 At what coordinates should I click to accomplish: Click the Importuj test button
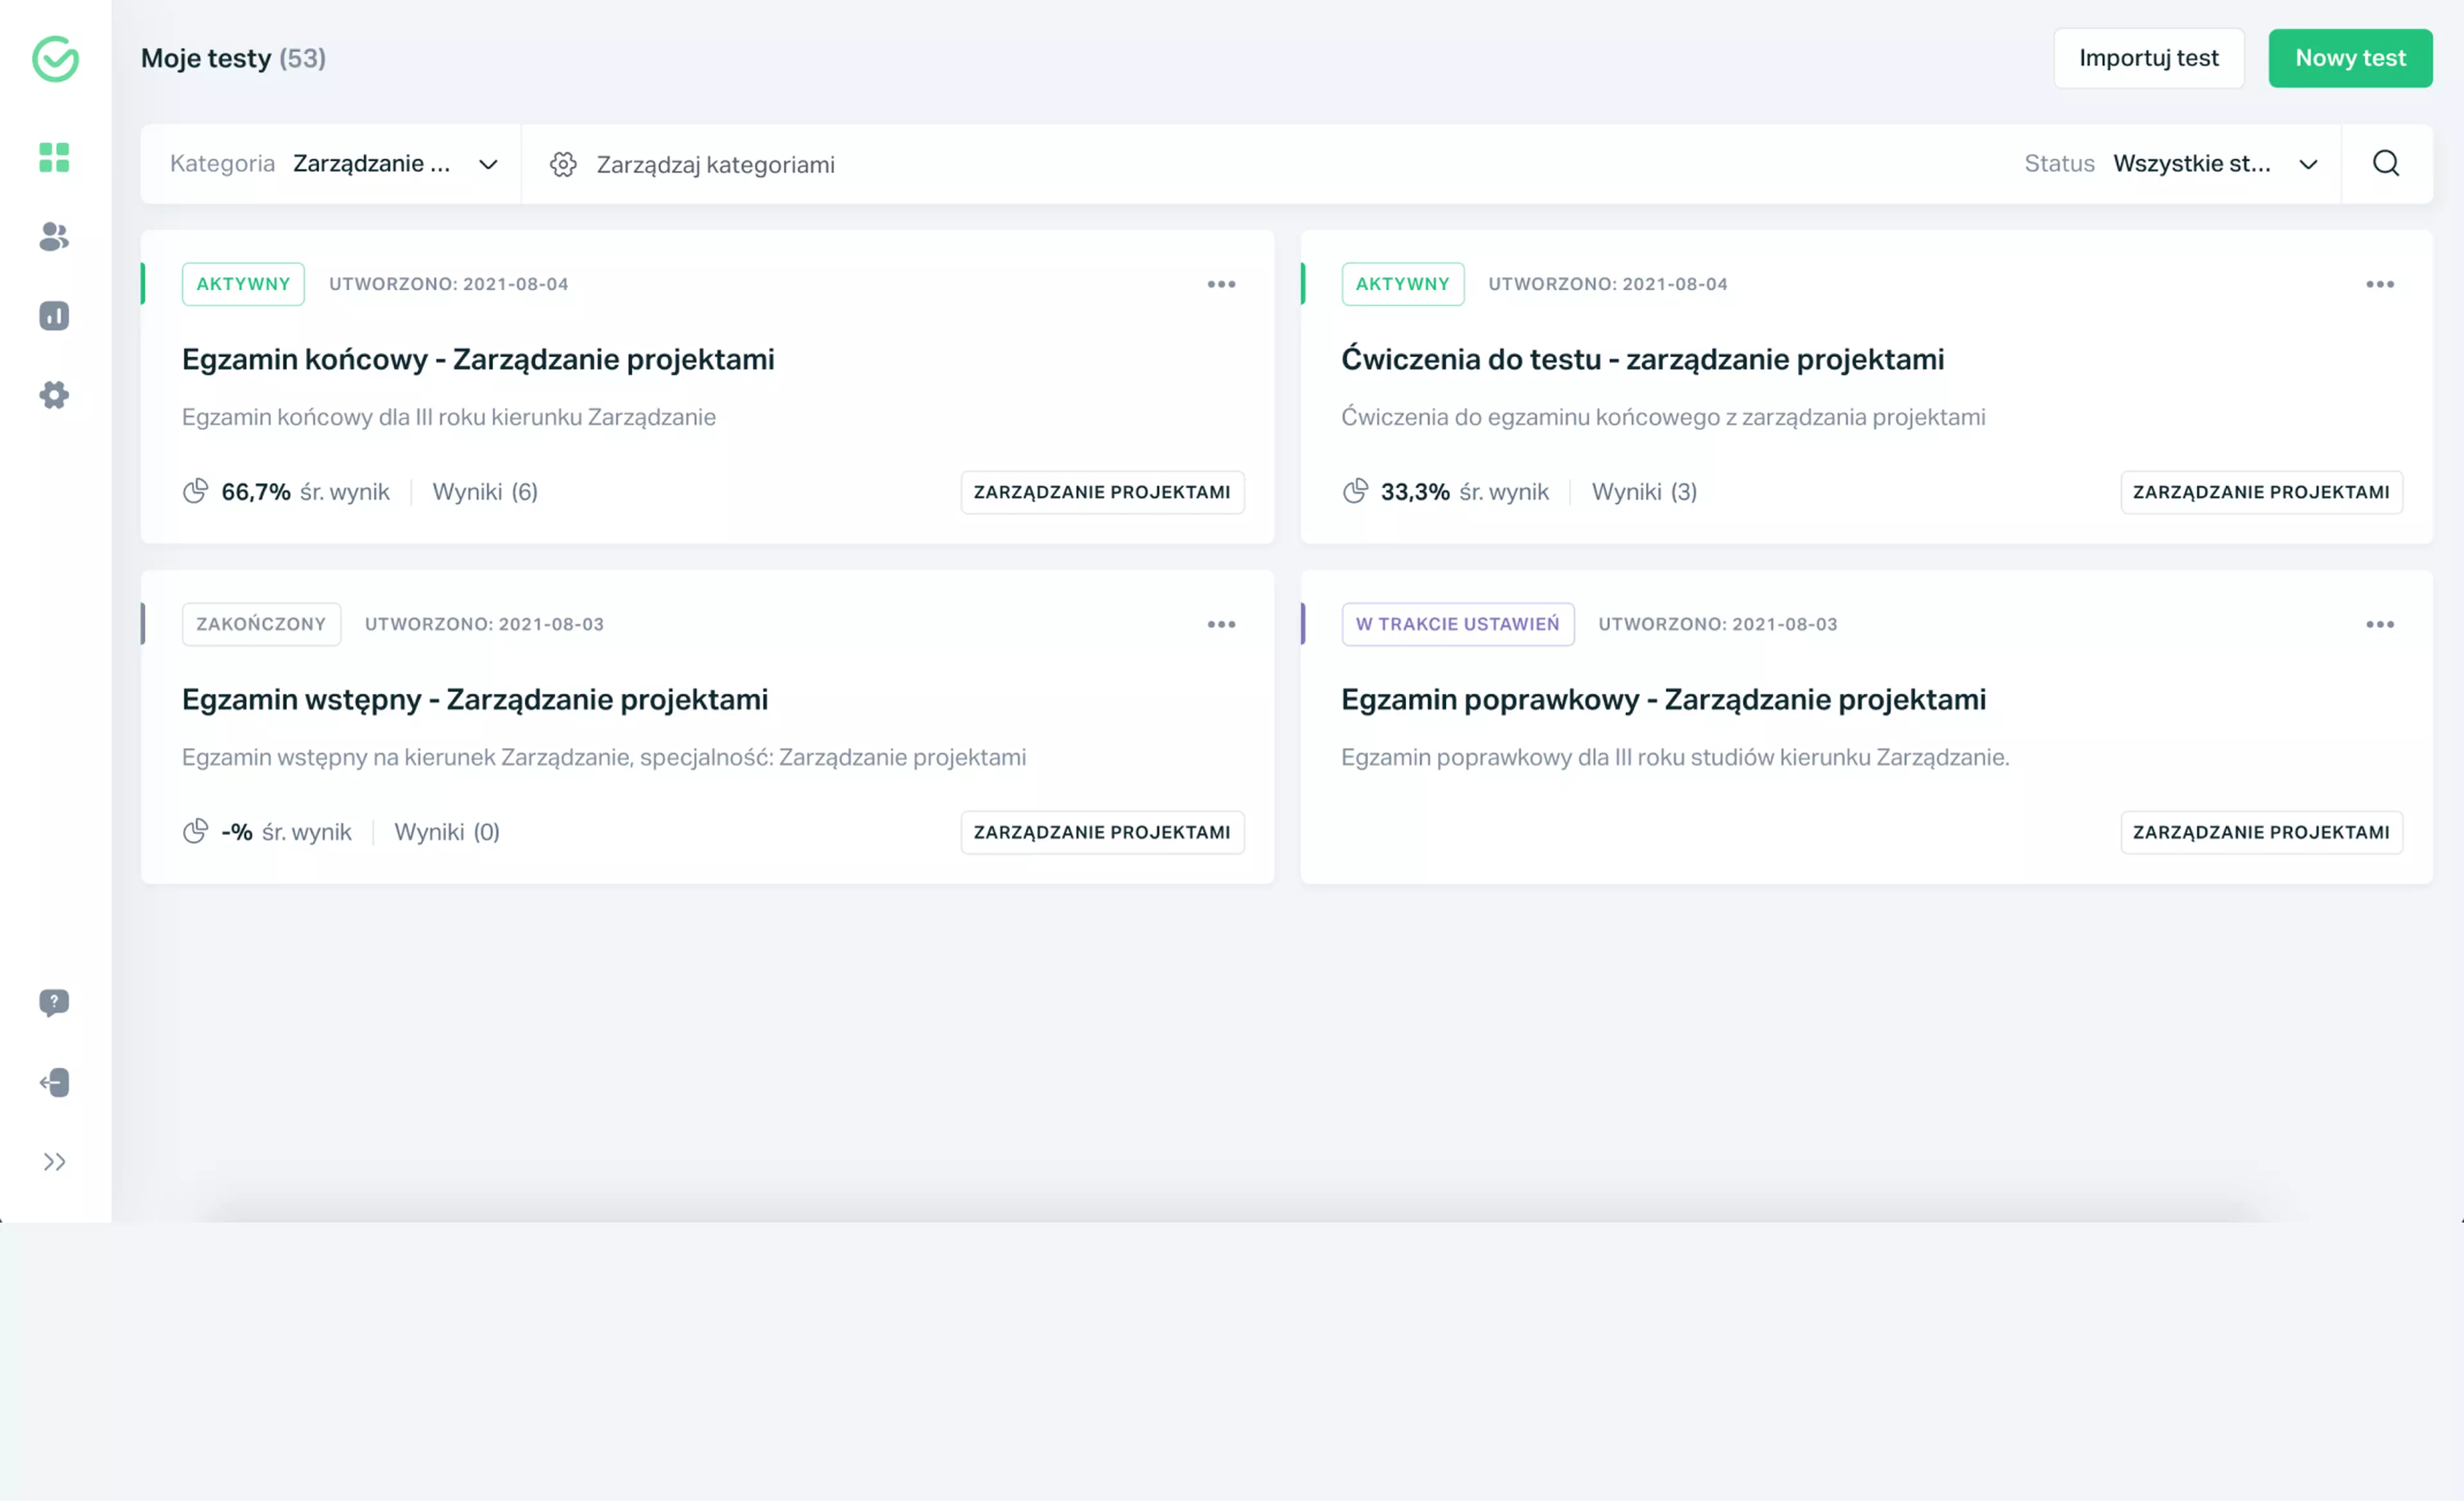click(x=2149, y=58)
